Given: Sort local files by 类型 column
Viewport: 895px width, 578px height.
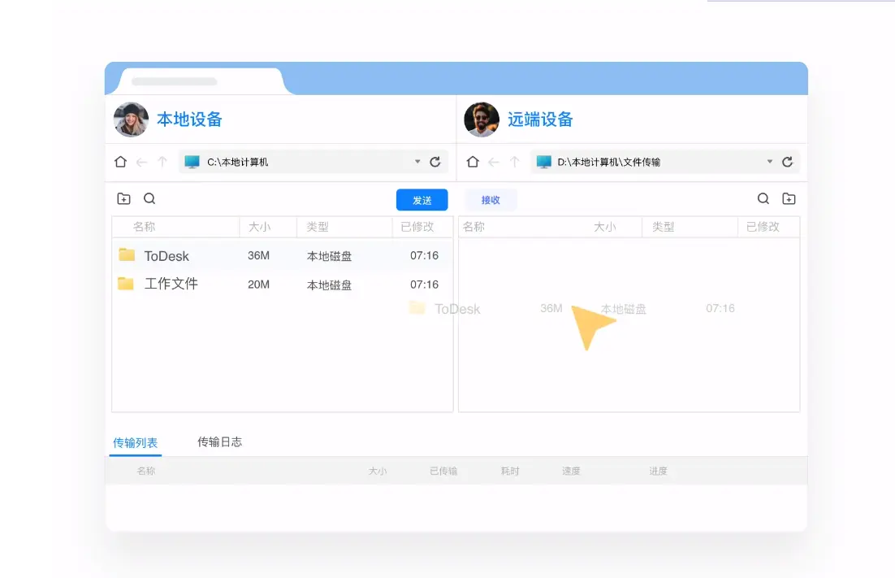Looking at the screenshot, I should click(318, 227).
